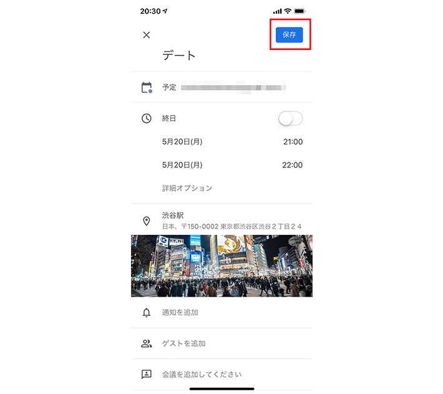Image resolution: width=443 pixels, height=394 pixels.
Task: Change the start time 21:00
Action: click(x=293, y=142)
